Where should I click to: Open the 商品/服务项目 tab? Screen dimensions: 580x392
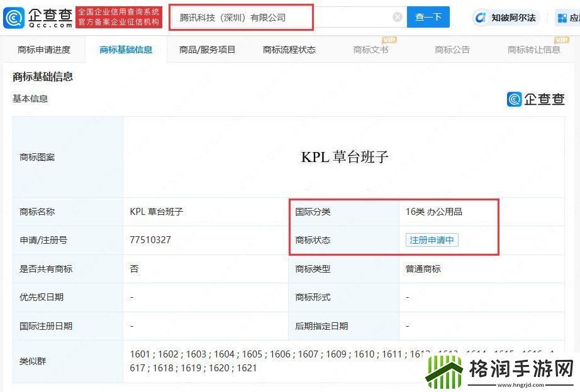click(x=207, y=50)
